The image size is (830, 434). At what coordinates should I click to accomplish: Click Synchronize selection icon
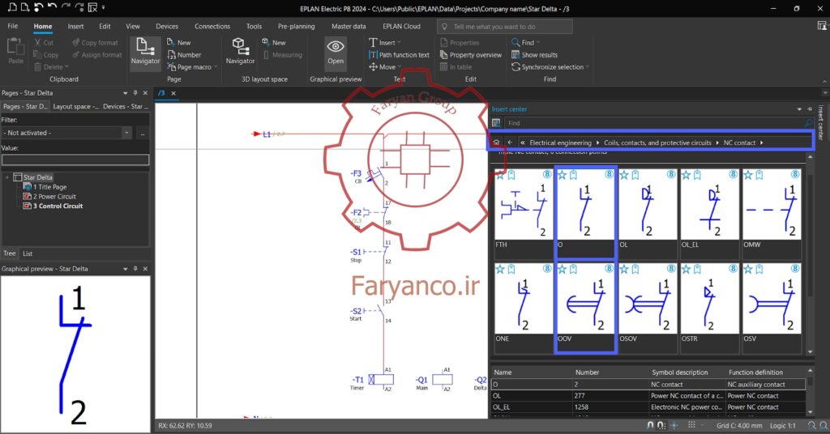(515, 66)
